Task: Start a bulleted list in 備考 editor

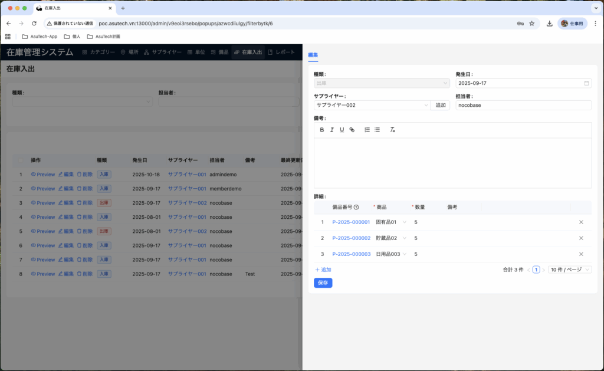Action: [x=377, y=130]
